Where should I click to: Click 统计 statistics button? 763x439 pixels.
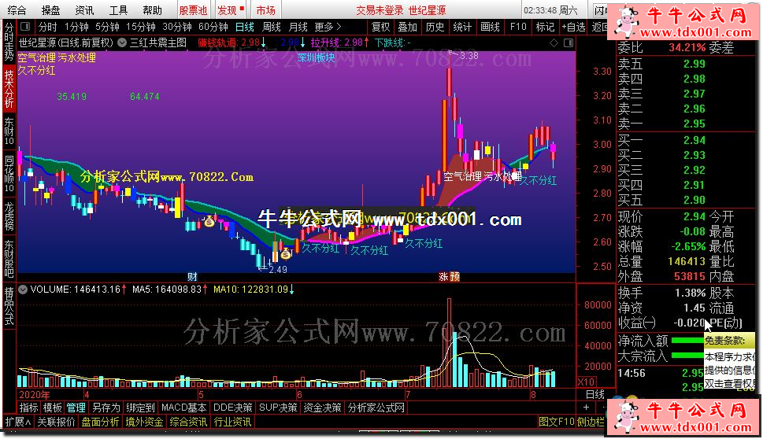click(462, 27)
